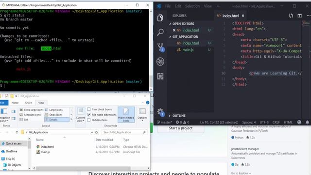
Task: Select Extra large icons layout
Action: tap(31, 110)
